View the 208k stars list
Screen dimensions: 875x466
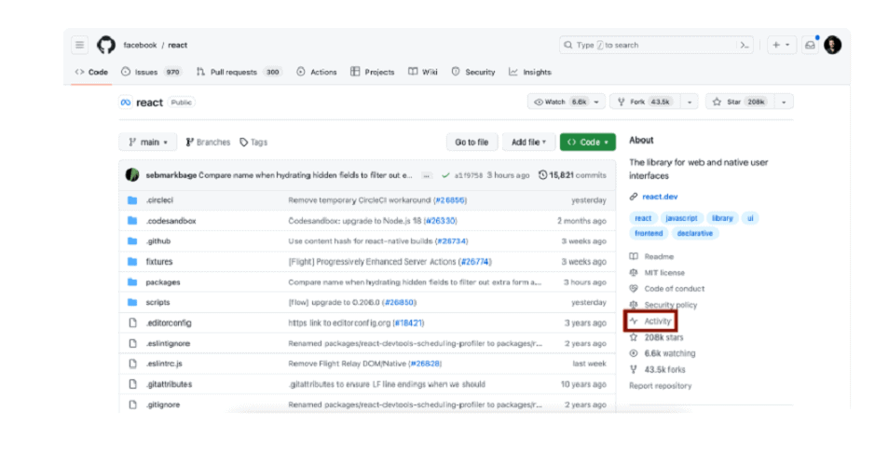coord(656,337)
